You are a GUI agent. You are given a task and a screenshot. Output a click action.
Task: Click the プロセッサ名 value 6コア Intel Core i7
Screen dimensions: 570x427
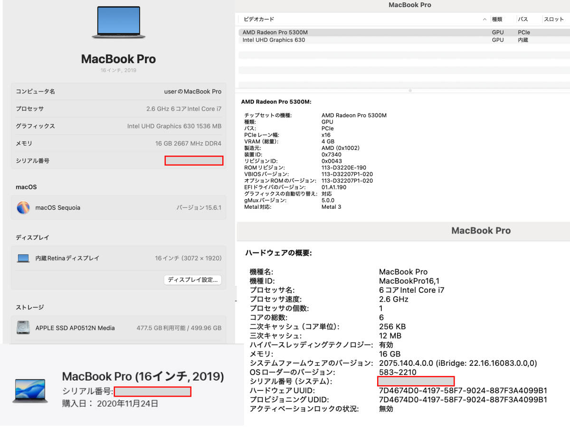pyautogui.click(x=412, y=290)
